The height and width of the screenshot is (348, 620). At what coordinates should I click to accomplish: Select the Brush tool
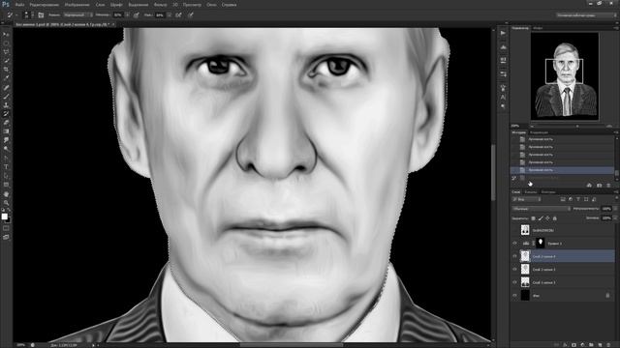[x=6, y=97]
